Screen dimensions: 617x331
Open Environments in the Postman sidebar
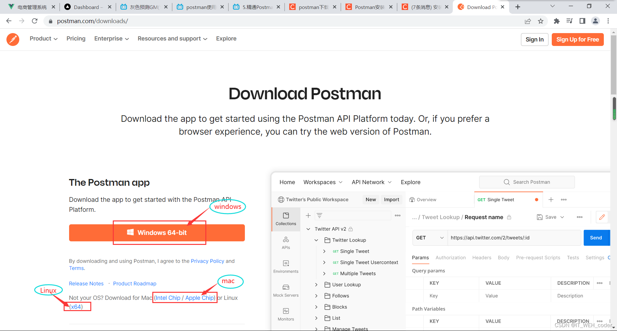point(286,267)
